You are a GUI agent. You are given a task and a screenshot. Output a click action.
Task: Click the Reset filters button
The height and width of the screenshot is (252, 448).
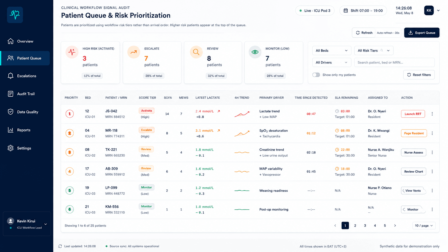pyautogui.click(x=419, y=75)
